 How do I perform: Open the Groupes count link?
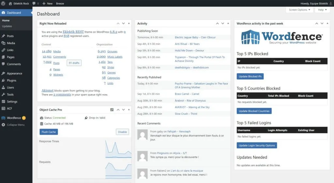point(102,51)
